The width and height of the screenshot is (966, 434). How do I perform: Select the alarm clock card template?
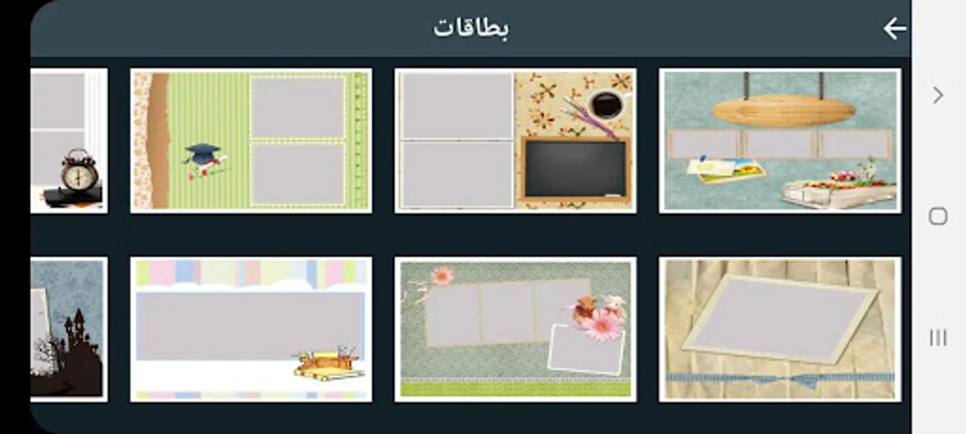(x=69, y=140)
